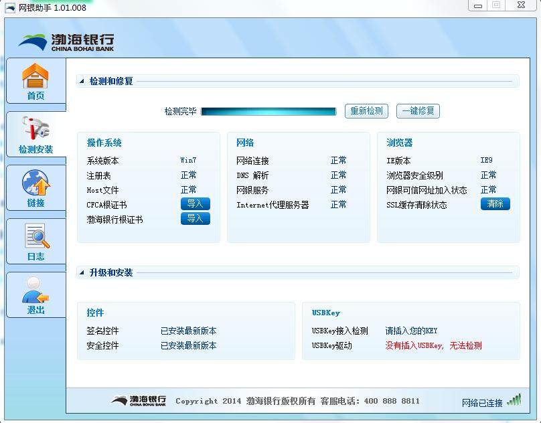
Task: Click the 网银可信网址加入状态 label
Action: click(427, 190)
